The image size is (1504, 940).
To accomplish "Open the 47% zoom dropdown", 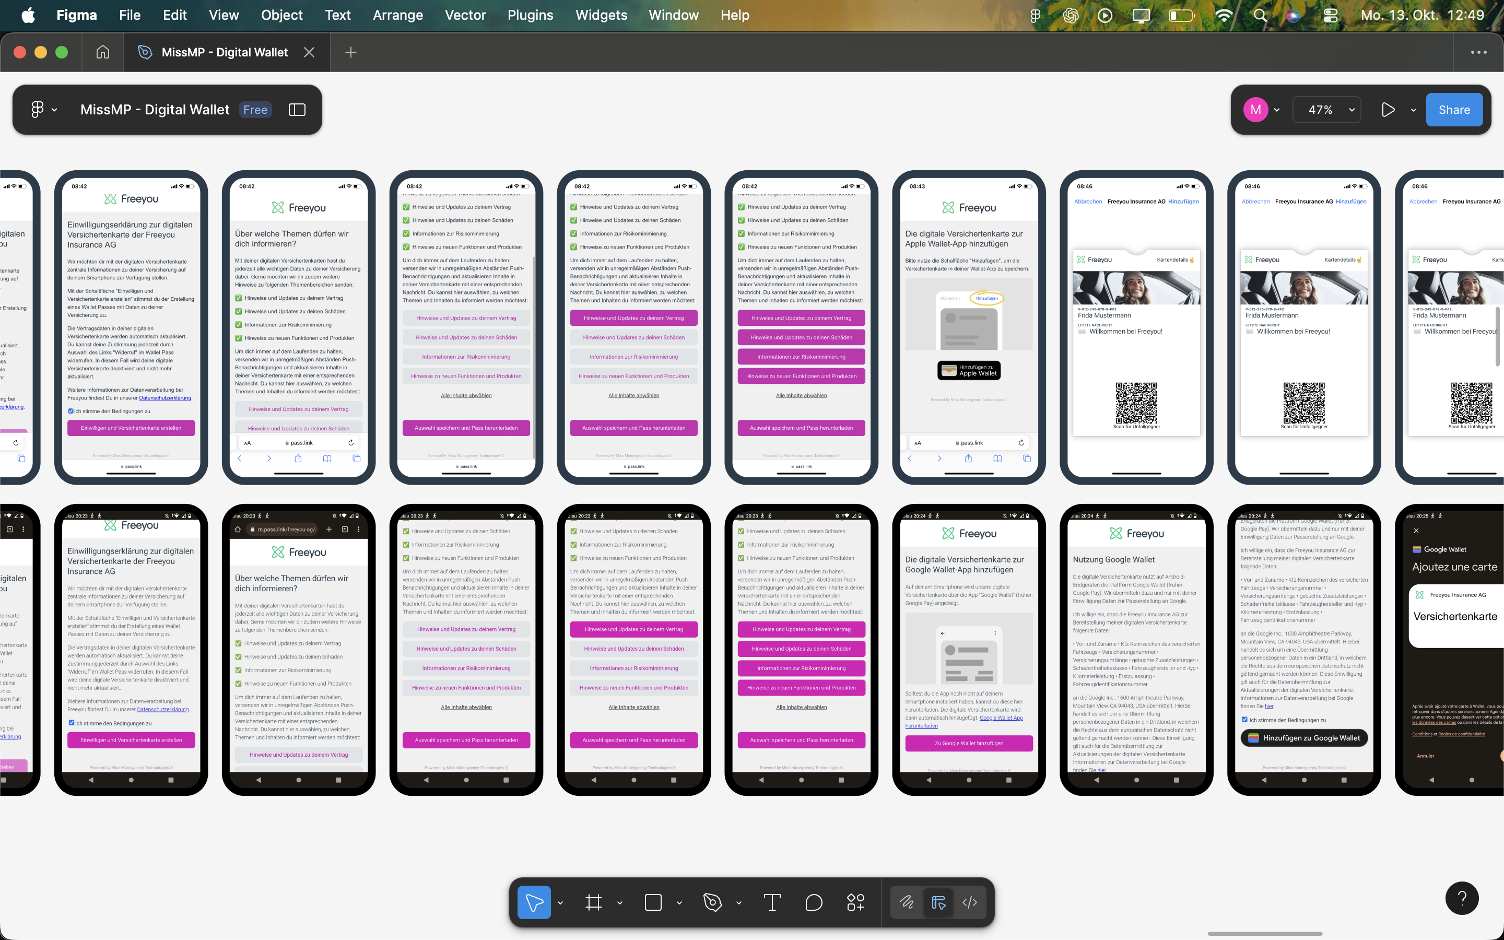I will tap(1327, 110).
